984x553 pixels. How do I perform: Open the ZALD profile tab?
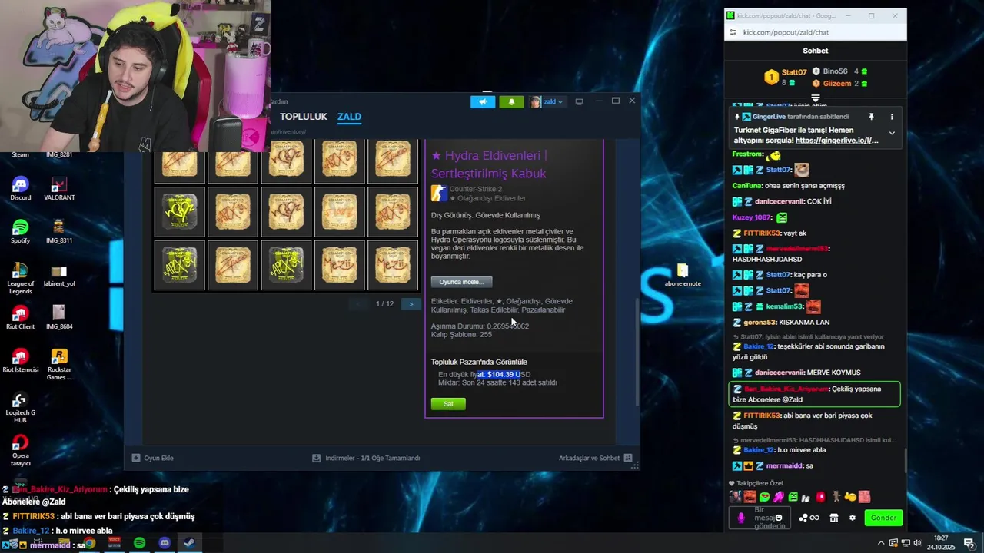coord(349,117)
